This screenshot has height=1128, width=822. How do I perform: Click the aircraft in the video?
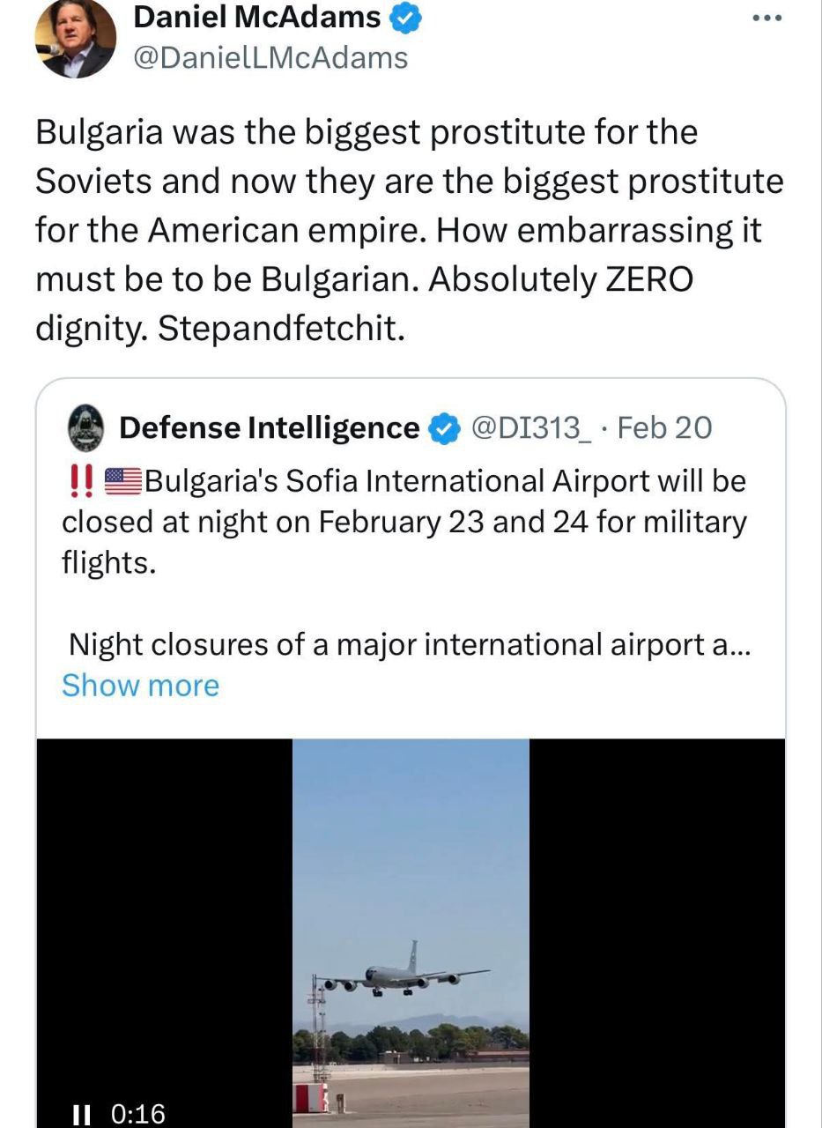tap(401, 976)
